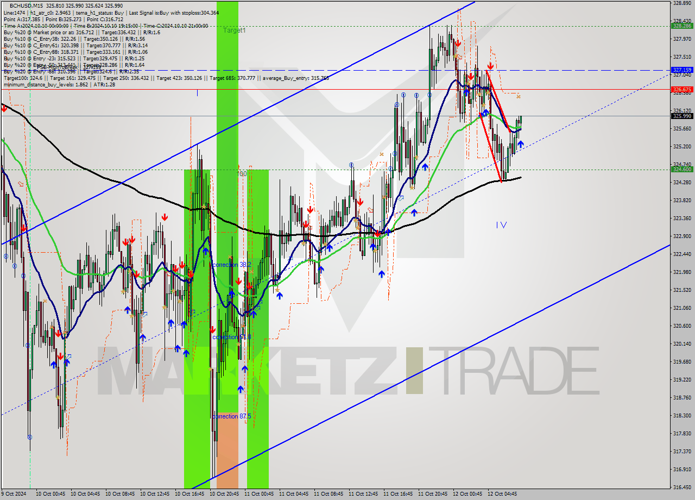
Task: Click the '10 Oct 08:45' time label
Action: point(120,494)
